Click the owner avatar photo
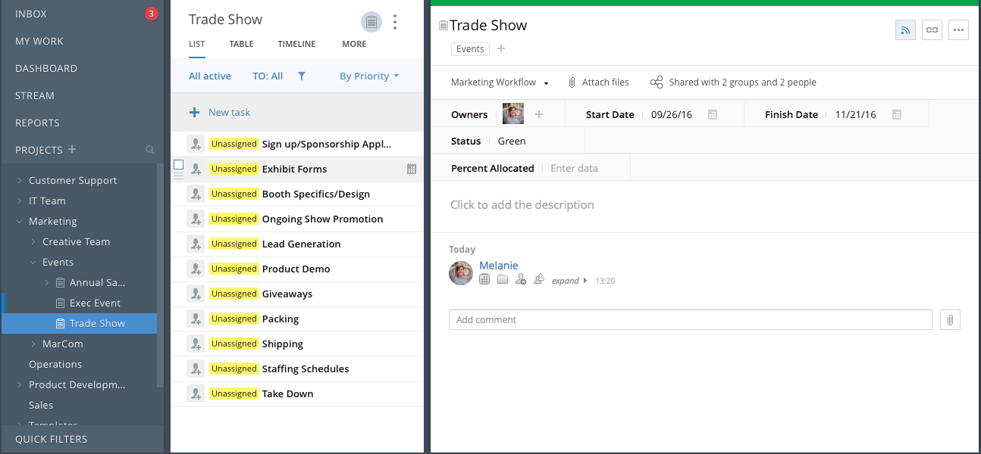Image resolution: width=981 pixels, height=454 pixels. tap(513, 114)
